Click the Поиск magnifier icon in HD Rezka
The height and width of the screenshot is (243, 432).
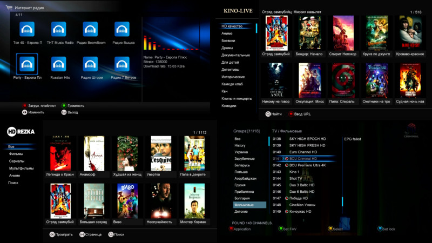click(111, 234)
